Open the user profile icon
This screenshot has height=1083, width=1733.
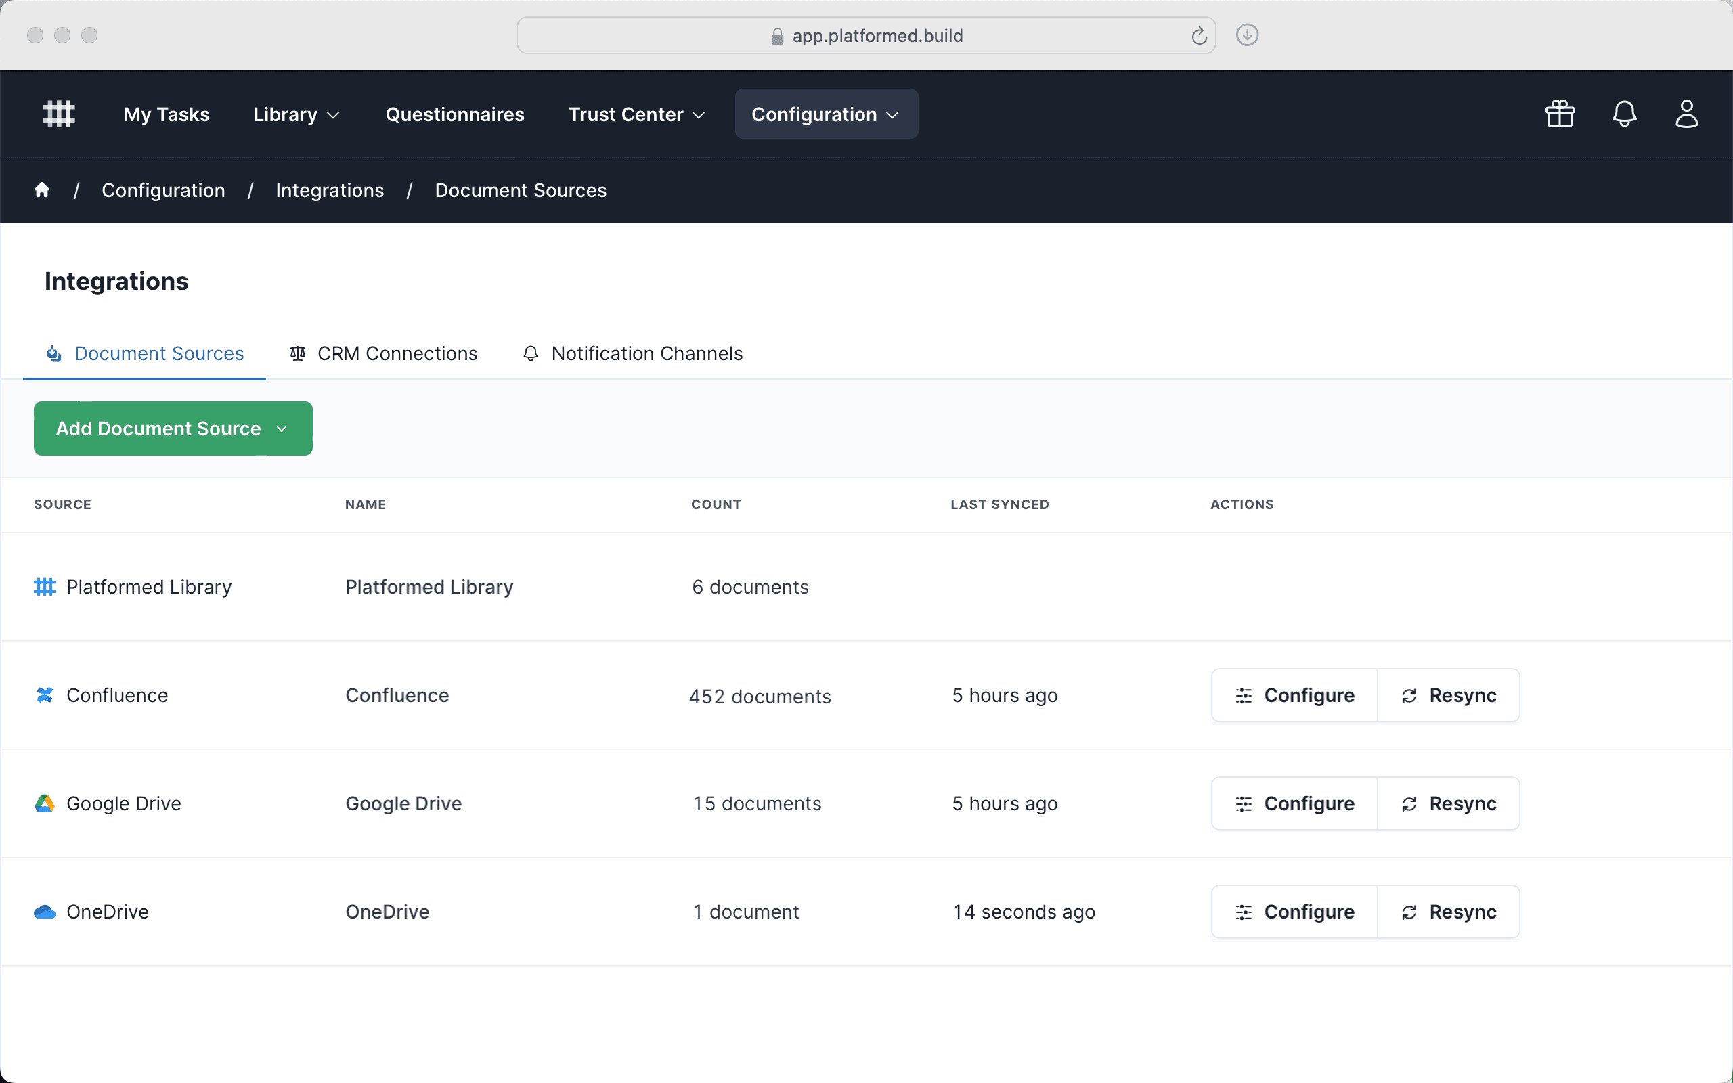(x=1686, y=114)
